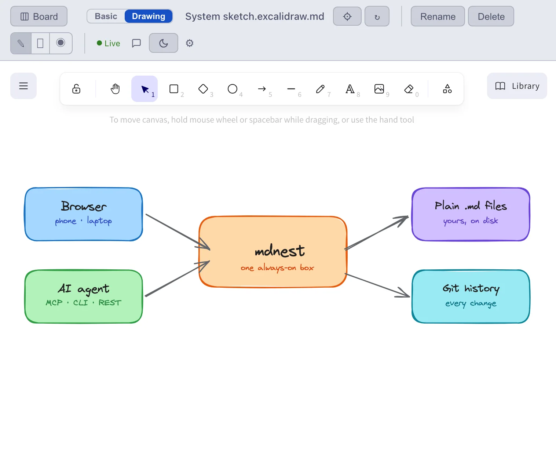Image resolution: width=556 pixels, height=455 pixels.
Task: Select arrow from mdnest to Git history
Action: pos(377,285)
